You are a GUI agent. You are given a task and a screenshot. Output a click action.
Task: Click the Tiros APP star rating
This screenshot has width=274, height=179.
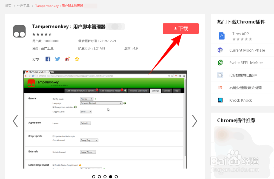click(x=242, y=39)
